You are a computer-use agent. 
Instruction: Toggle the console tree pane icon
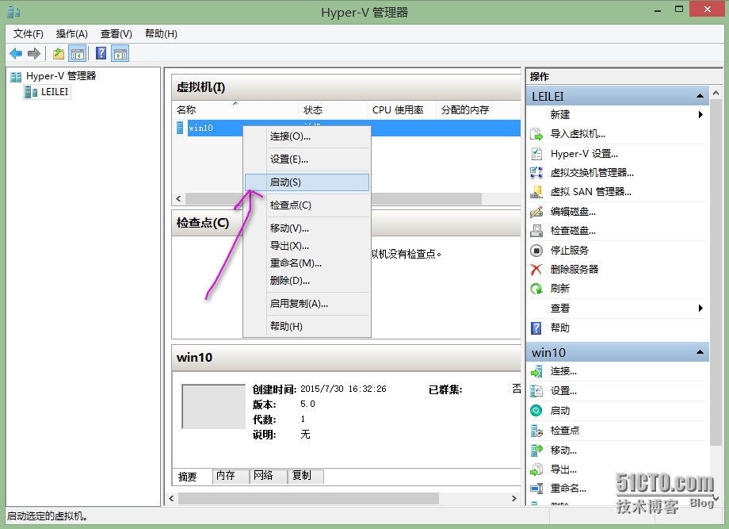(77, 53)
